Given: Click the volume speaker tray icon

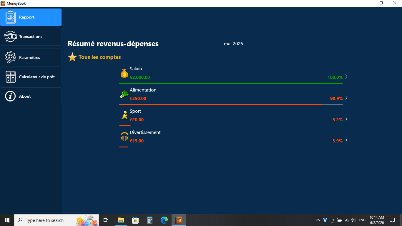Looking at the screenshot, I should pyautogui.click(x=353, y=220).
